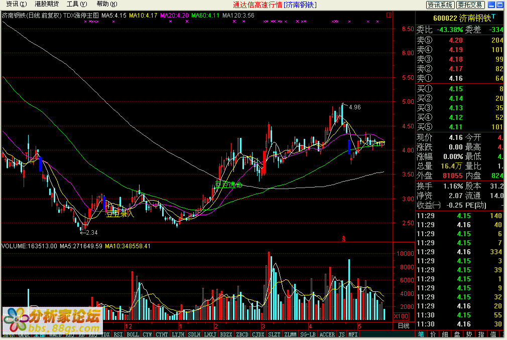This screenshot has height=340, width=507.
Task: Click the red S marker under the chart
Action: point(344,239)
